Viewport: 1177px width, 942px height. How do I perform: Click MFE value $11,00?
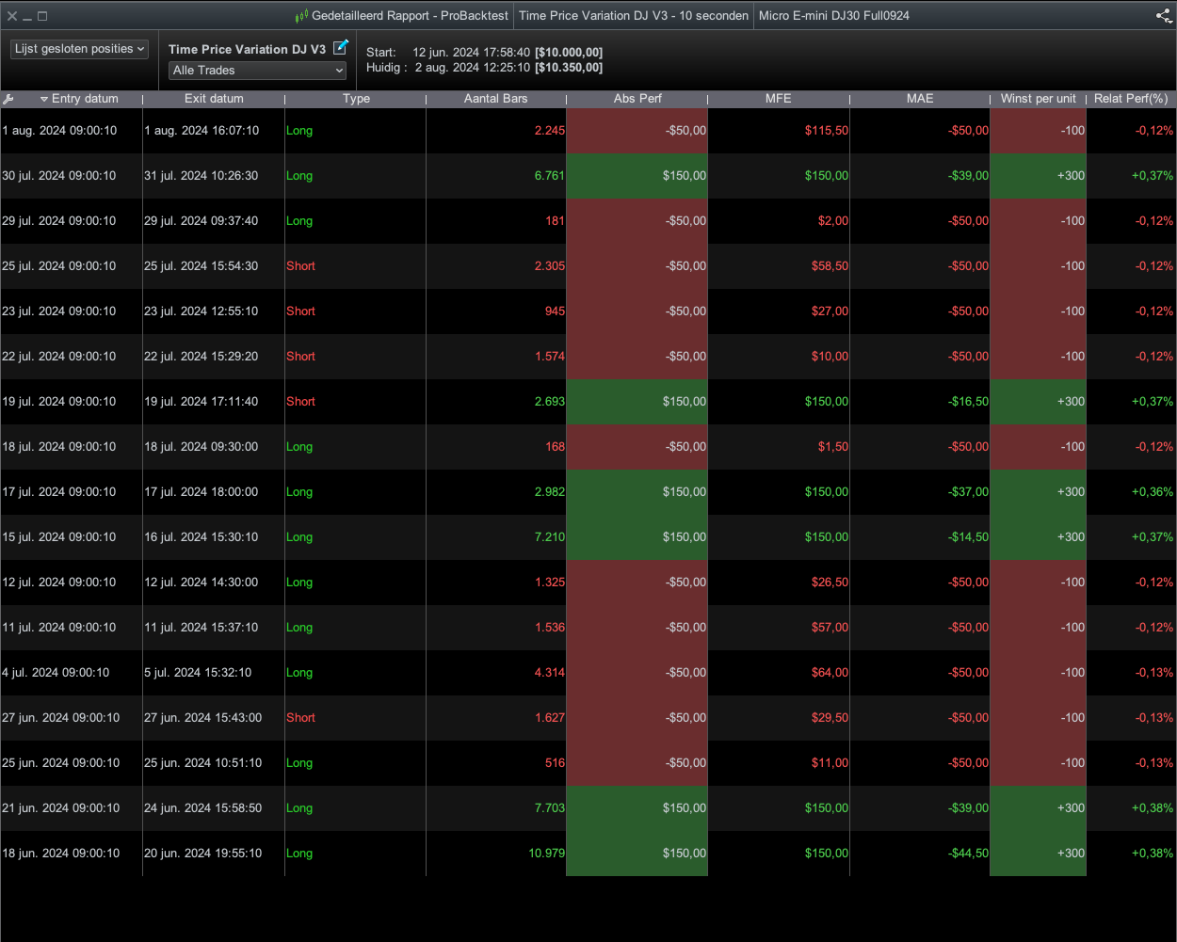click(830, 763)
